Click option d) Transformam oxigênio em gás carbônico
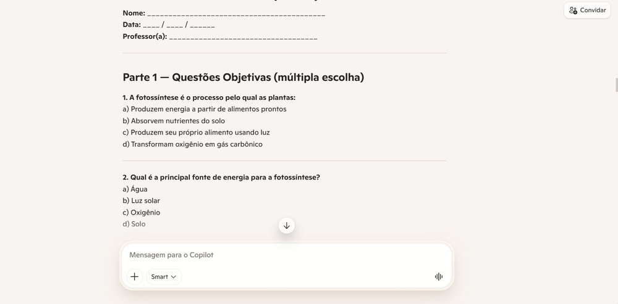Screen dimensions: 618x304 [x=193, y=144]
